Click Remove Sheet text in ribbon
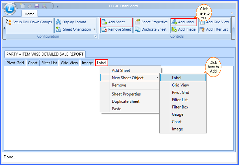The width and height of the screenshot is (239, 165). pyautogui.click(x=119, y=29)
